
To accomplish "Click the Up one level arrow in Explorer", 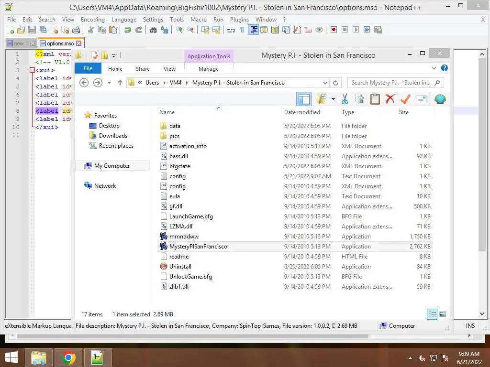I will pyautogui.click(x=120, y=83).
